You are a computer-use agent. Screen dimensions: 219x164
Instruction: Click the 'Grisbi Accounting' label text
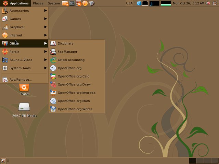[x=71, y=60]
